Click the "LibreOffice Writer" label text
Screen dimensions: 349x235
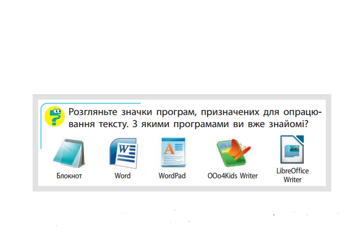point(292,175)
